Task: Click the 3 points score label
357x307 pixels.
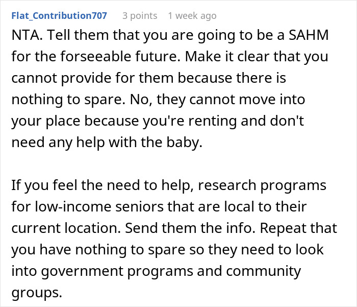Action: (x=140, y=16)
